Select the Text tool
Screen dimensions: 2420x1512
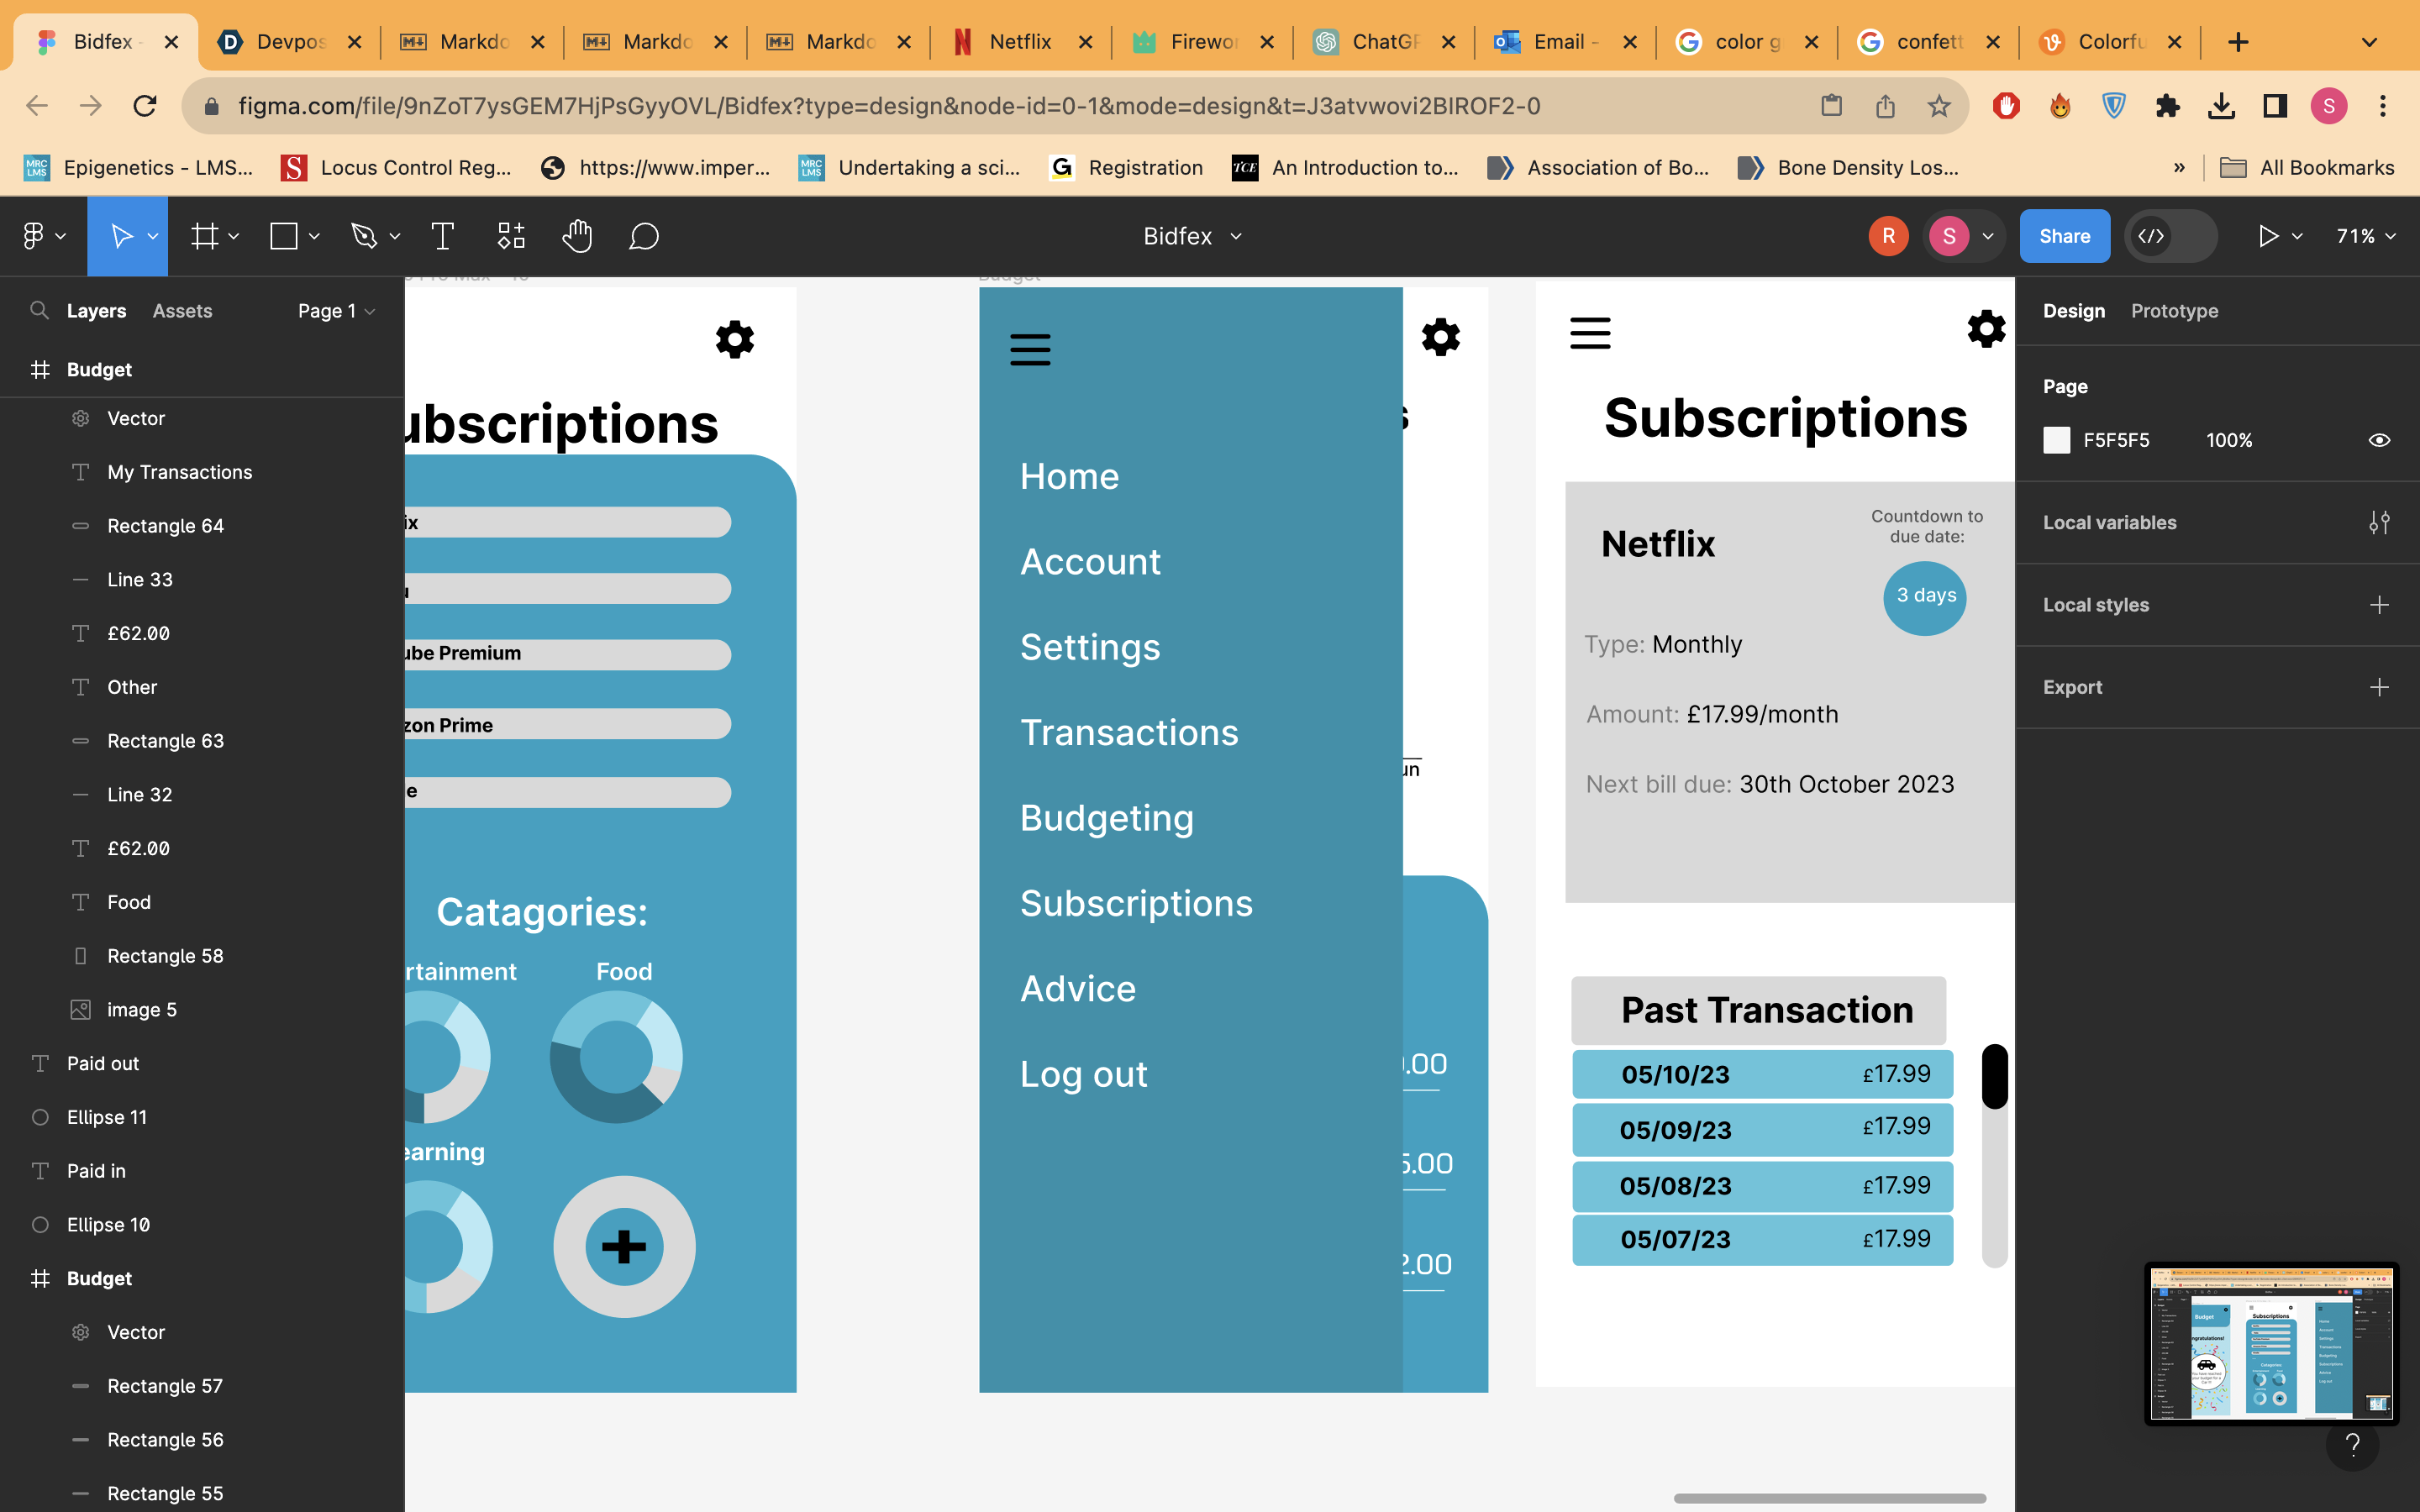pos(442,236)
